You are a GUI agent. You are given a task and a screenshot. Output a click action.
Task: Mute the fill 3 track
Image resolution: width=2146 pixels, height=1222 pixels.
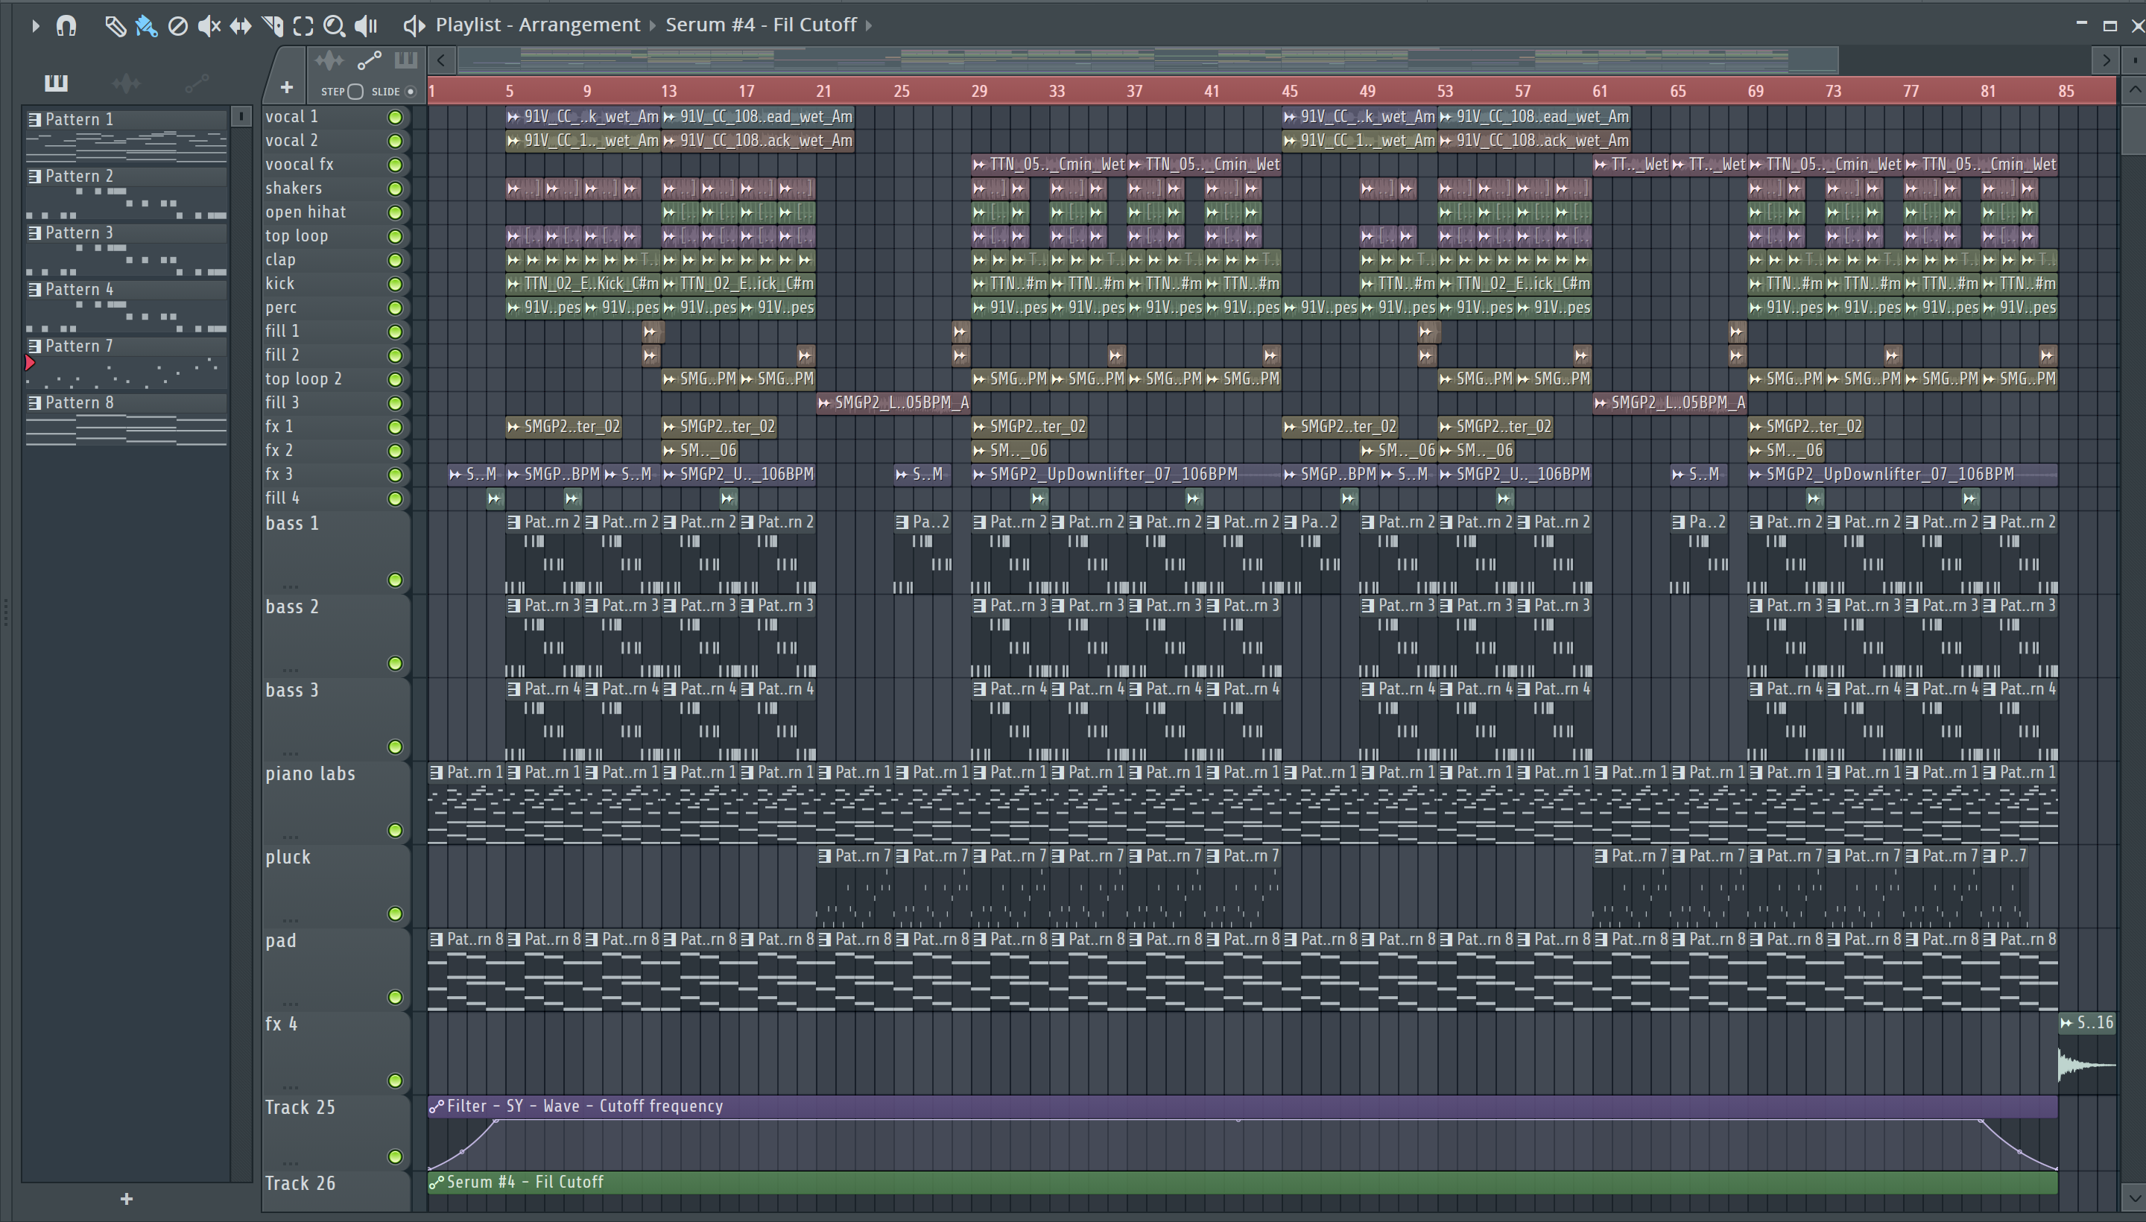(x=394, y=403)
